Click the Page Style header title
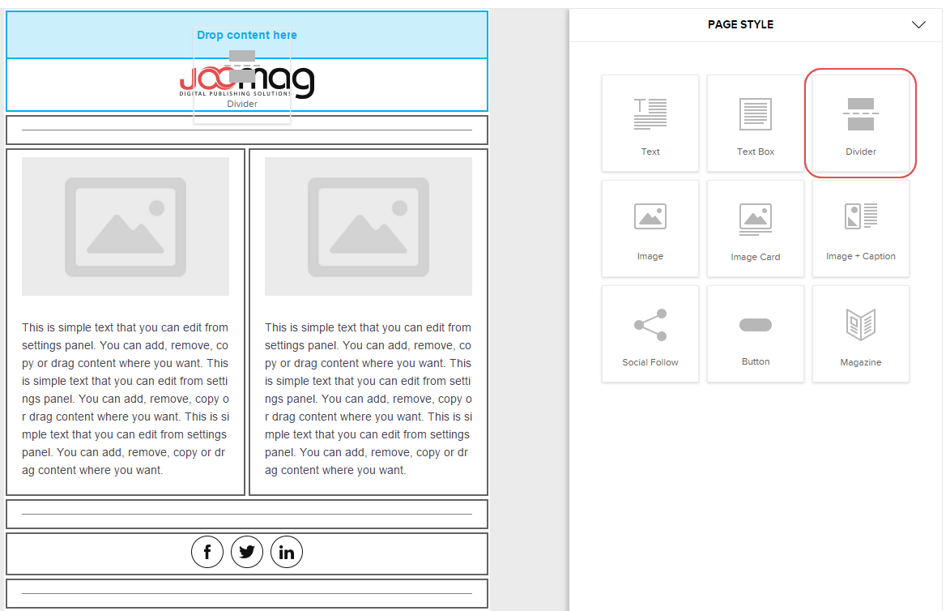Image resolution: width=950 pixels, height=611 pixels. point(740,24)
